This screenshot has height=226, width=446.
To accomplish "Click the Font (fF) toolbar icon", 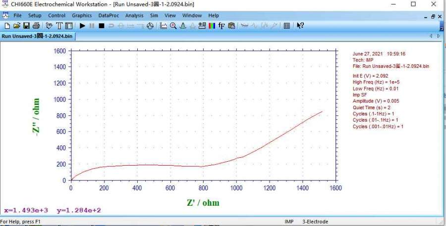I will coord(222,26).
